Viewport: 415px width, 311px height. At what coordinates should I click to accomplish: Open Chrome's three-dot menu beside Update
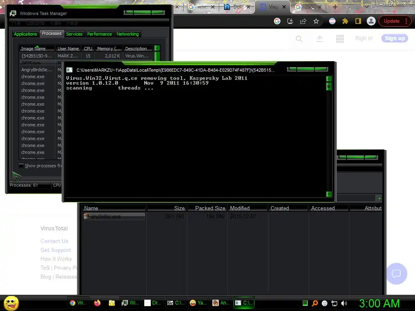pyautogui.click(x=406, y=21)
